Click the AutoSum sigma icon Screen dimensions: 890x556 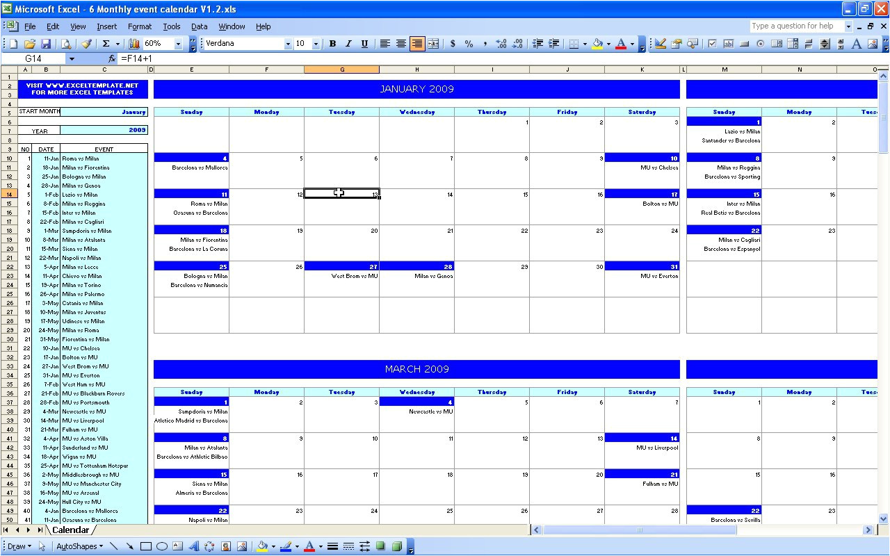[106, 44]
